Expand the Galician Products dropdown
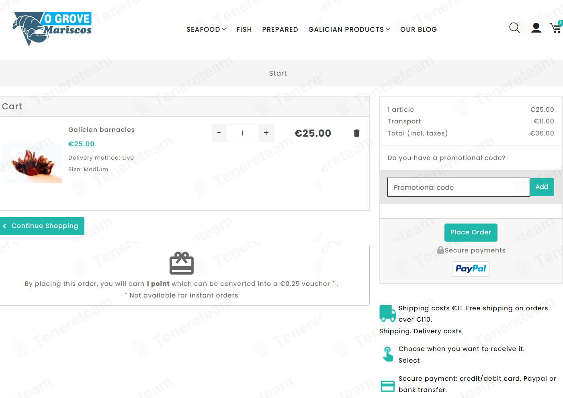Viewport: 563px width, 398px height. (349, 29)
